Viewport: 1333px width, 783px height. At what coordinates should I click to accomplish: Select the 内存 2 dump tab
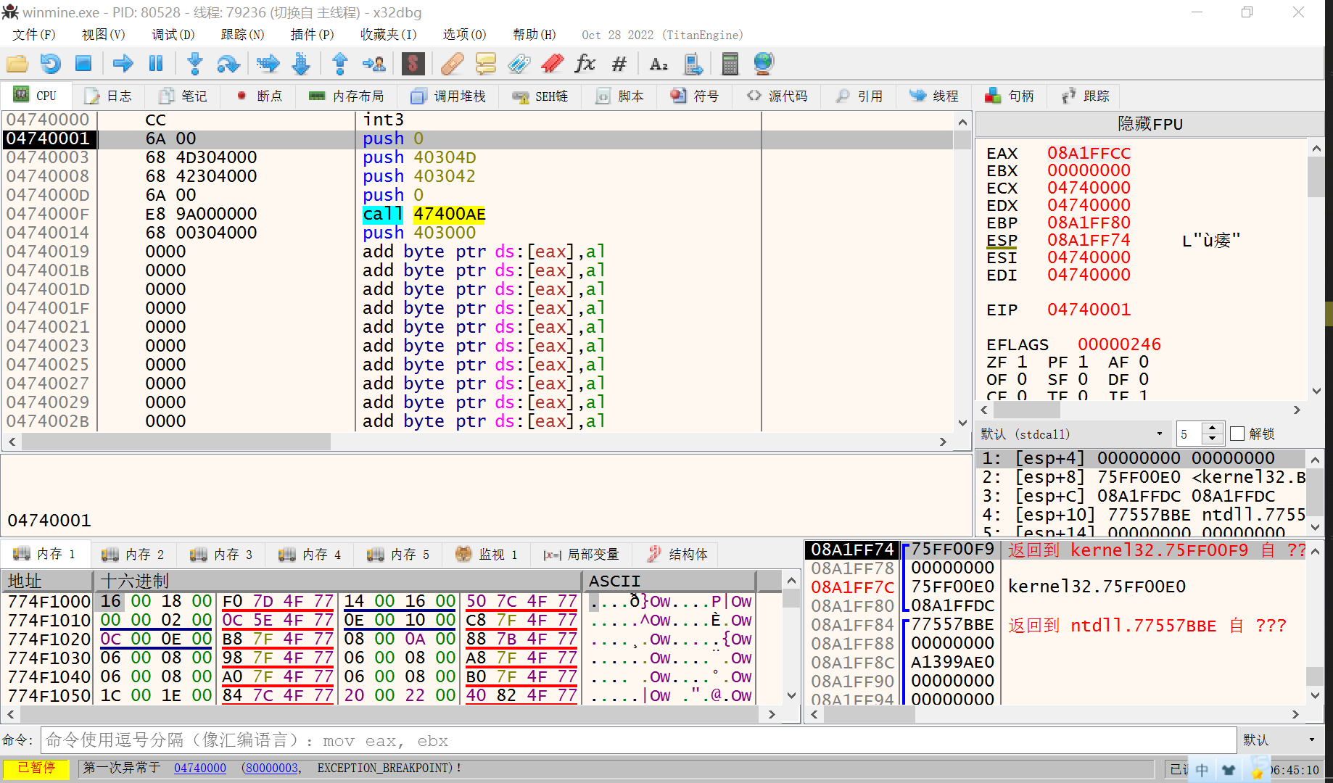(x=133, y=555)
